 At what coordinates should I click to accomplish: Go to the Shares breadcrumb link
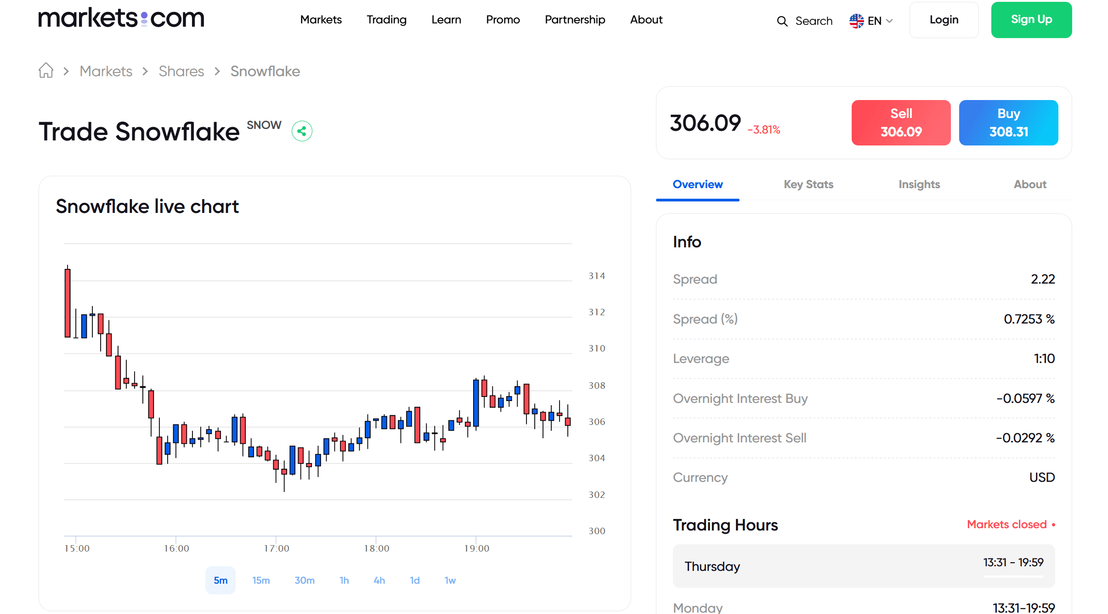pyautogui.click(x=181, y=71)
